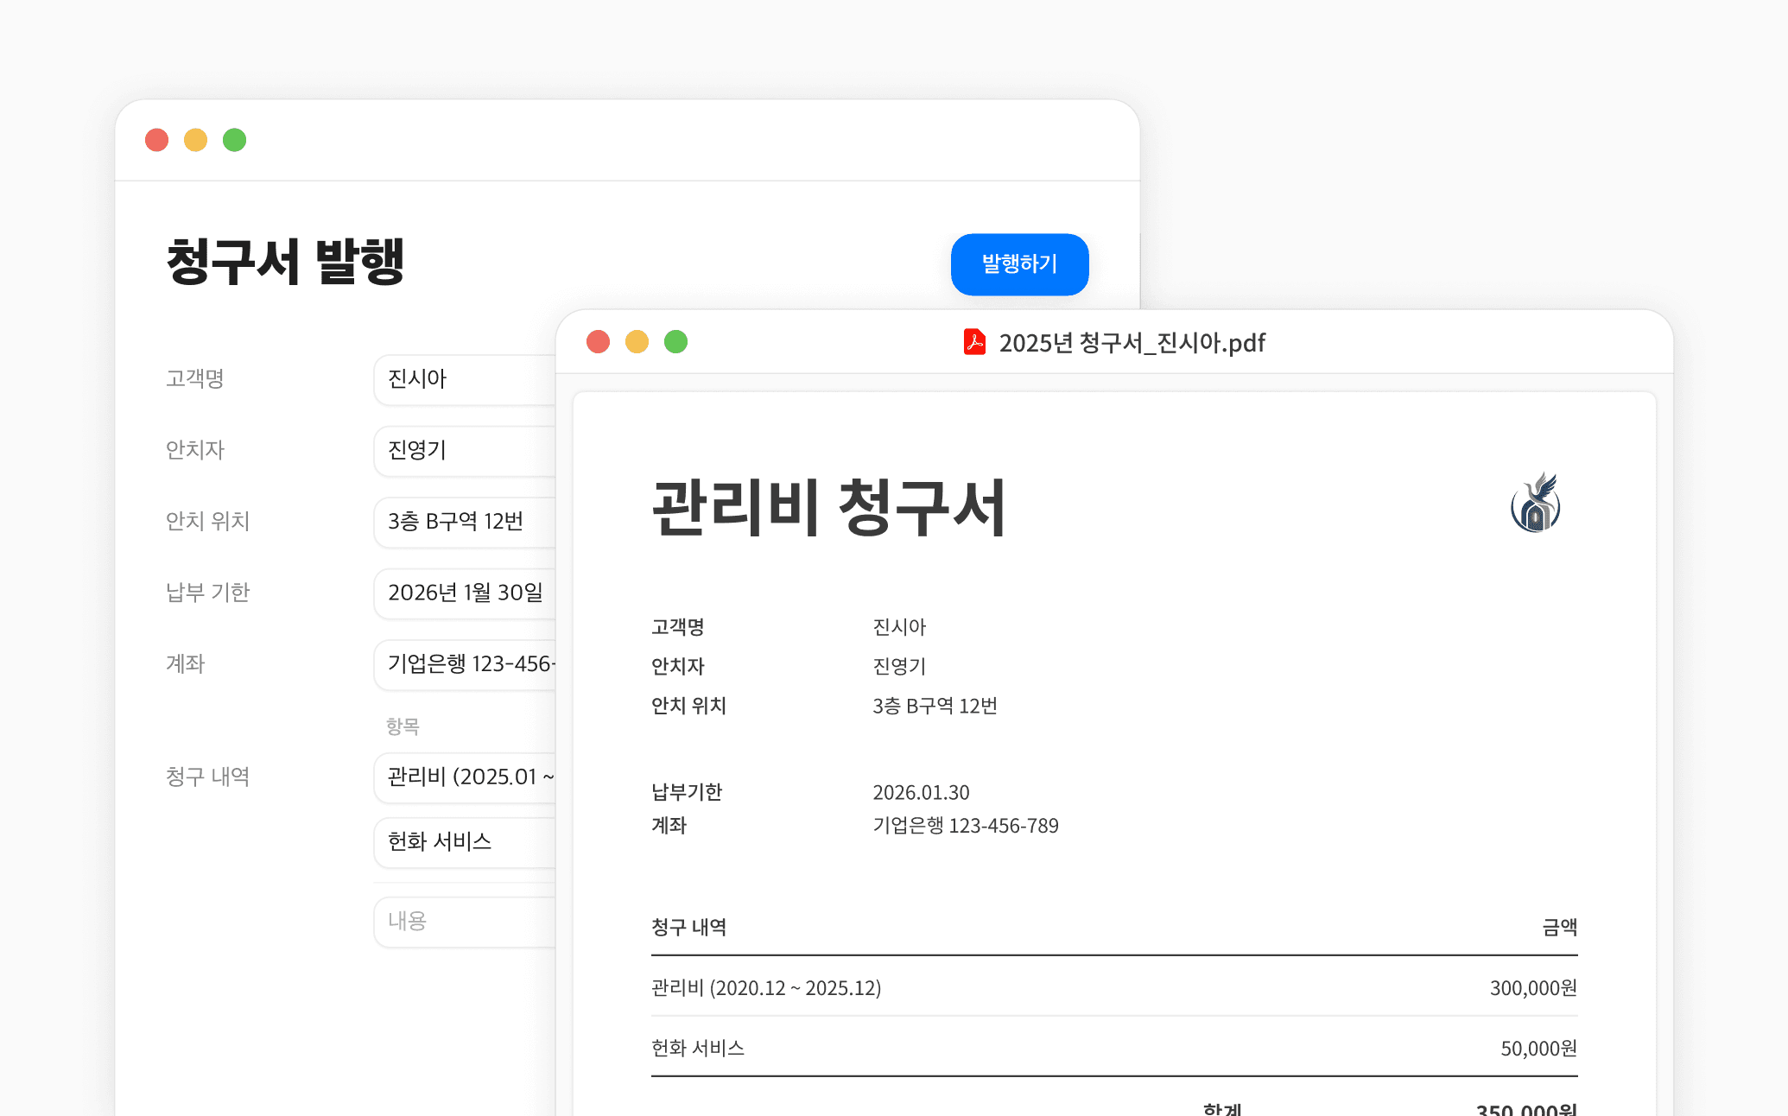Click the 관리비 (2020.12 ~ 2025.12) invoice row
Viewport: 1788px width, 1116px height.
tap(766, 988)
